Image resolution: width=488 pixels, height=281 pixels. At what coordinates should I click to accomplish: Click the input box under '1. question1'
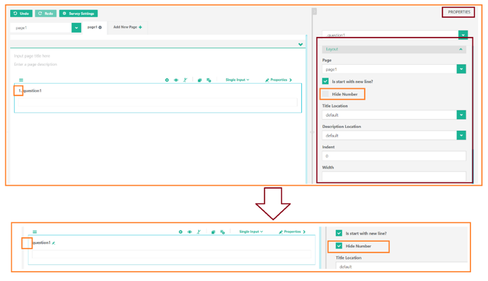(x=158, y=102)
